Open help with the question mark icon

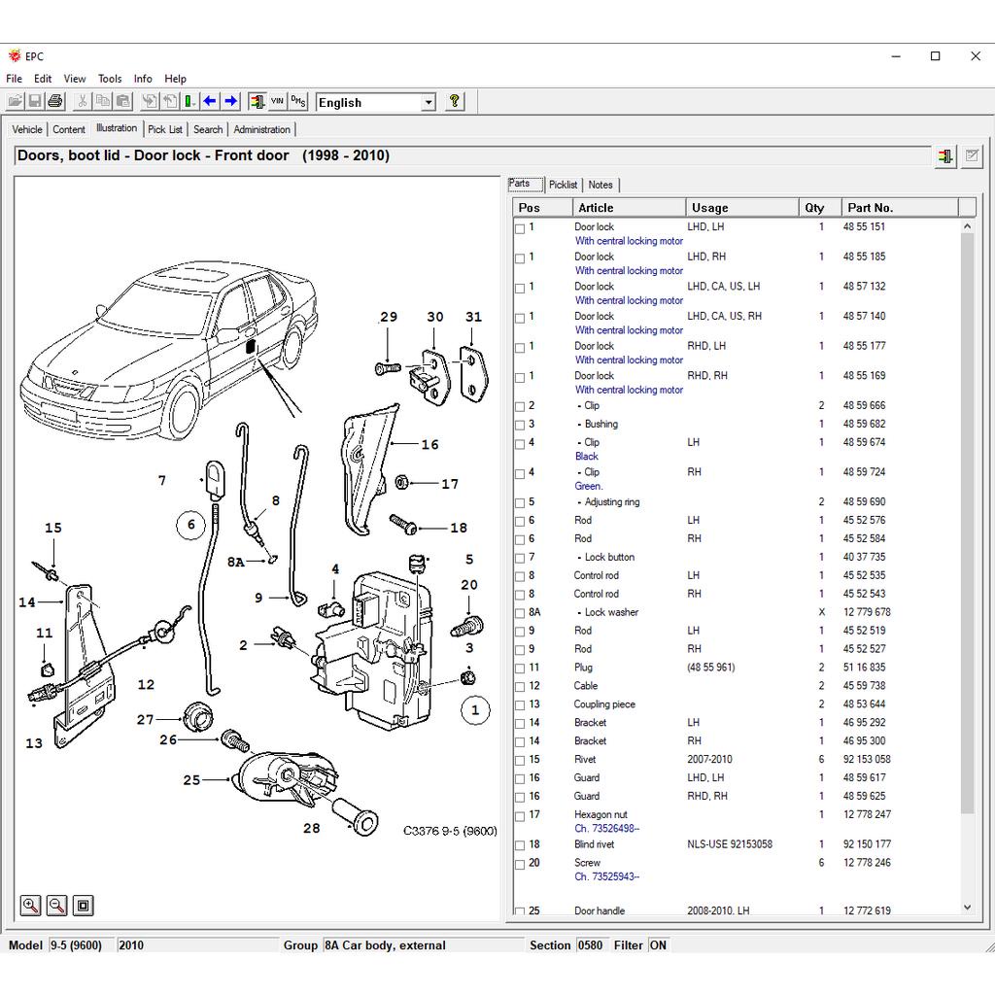click(x=454, y=102)
